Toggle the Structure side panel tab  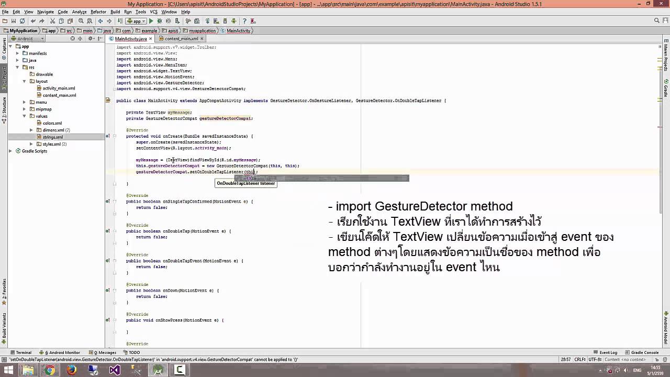click(x=4, y=110)
